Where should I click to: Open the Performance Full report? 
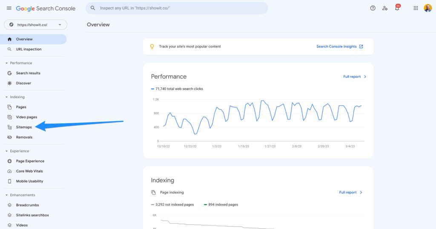pos(354,77)
